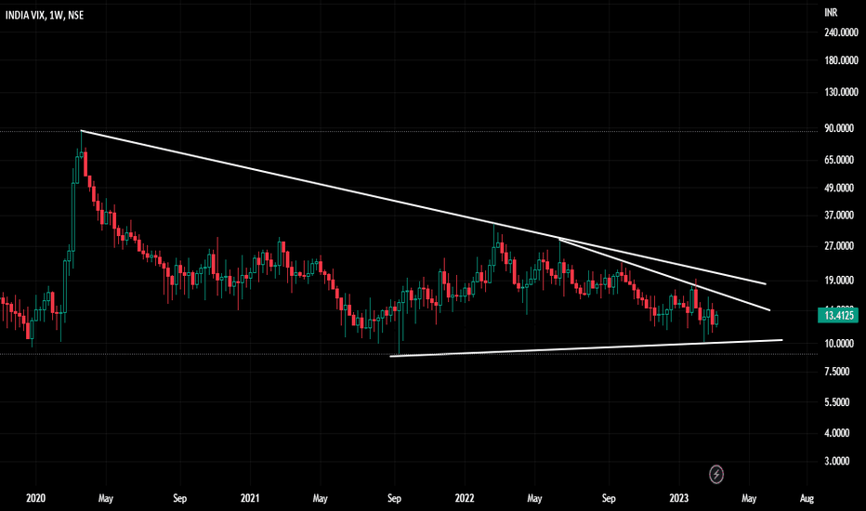Click the 130.0000 price axis label
Screen dimensions: 866x511
(841, 92)
